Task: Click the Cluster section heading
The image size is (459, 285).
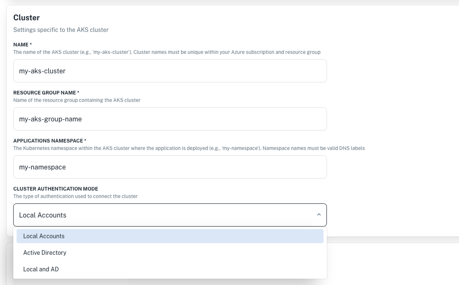Action: [x=27, y=18]
